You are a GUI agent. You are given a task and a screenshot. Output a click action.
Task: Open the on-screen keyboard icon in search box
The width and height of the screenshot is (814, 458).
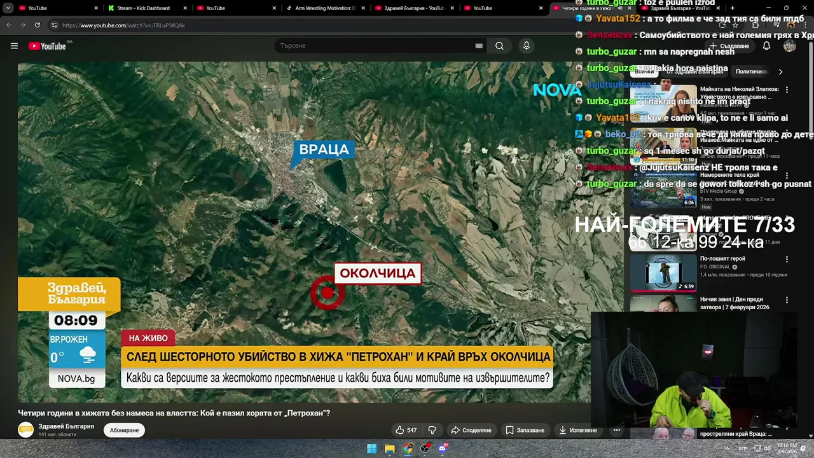[479, 46]
